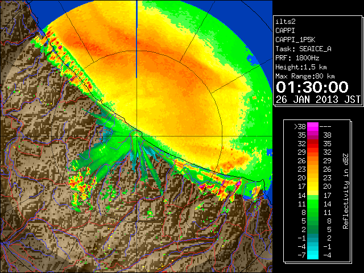Click the "Reflectivity in dBZ" axis label
Image resolution: width=364 pixels, height=273 pixels.
click(346, 191)
